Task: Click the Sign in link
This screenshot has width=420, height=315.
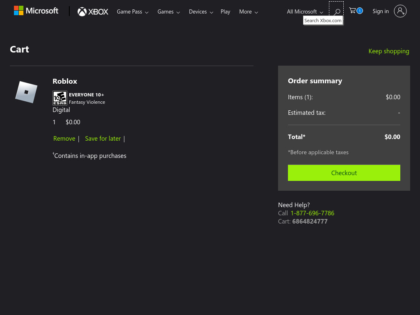Action: [380, 11]
